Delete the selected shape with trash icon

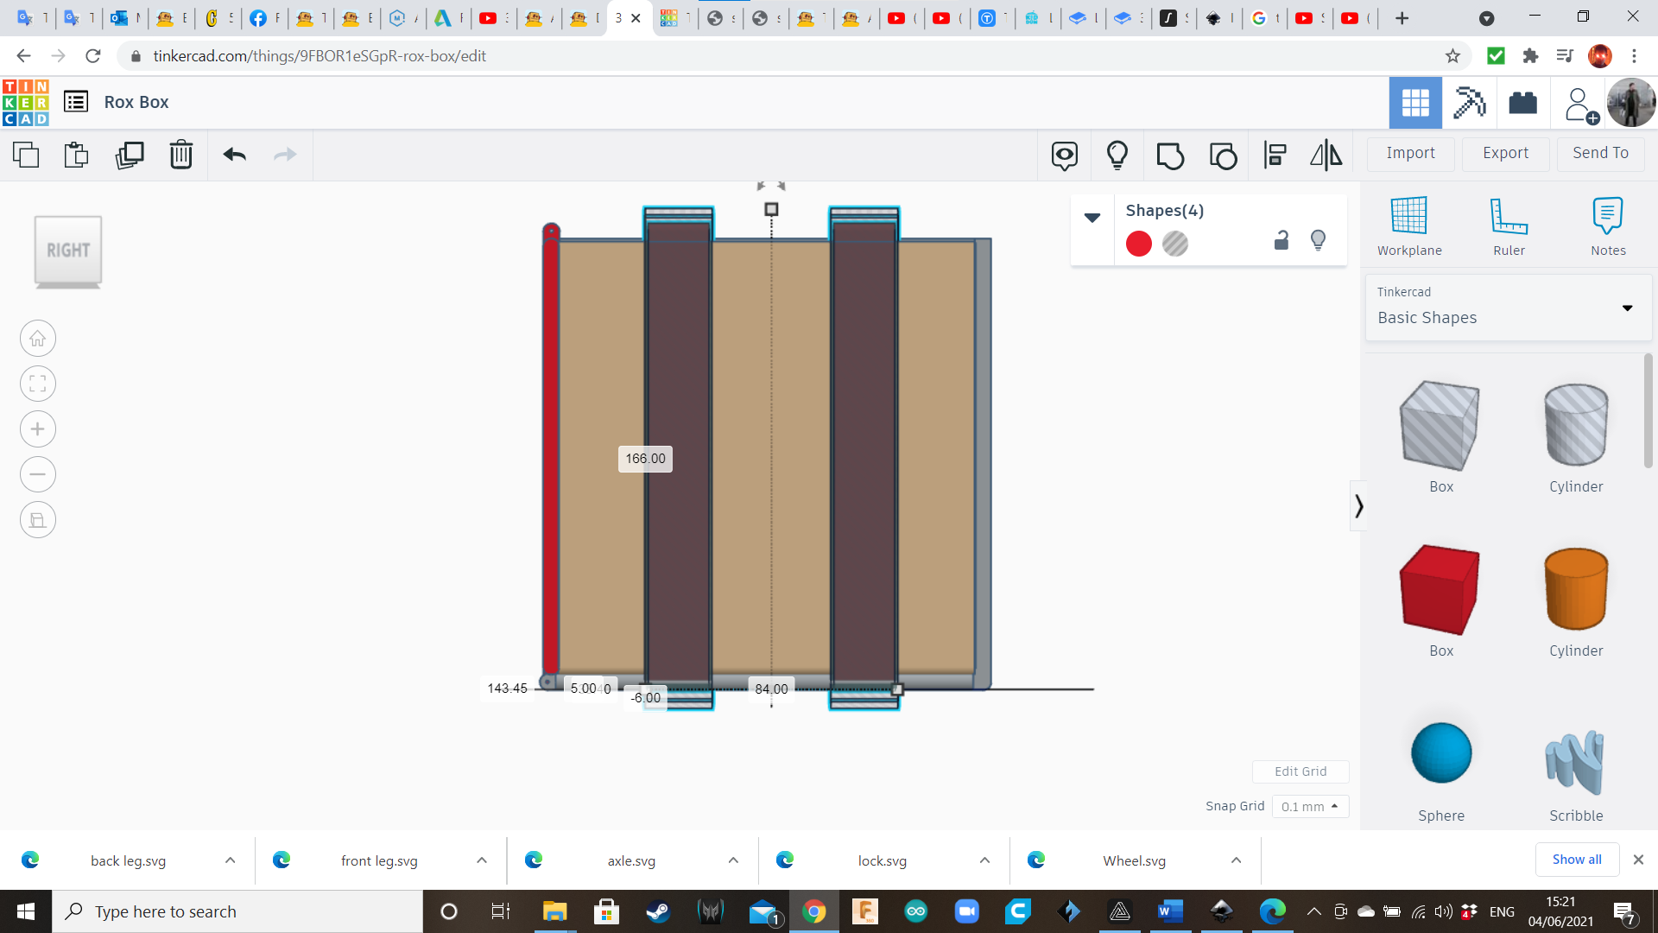pyautogui.click(x=180, y=155)
